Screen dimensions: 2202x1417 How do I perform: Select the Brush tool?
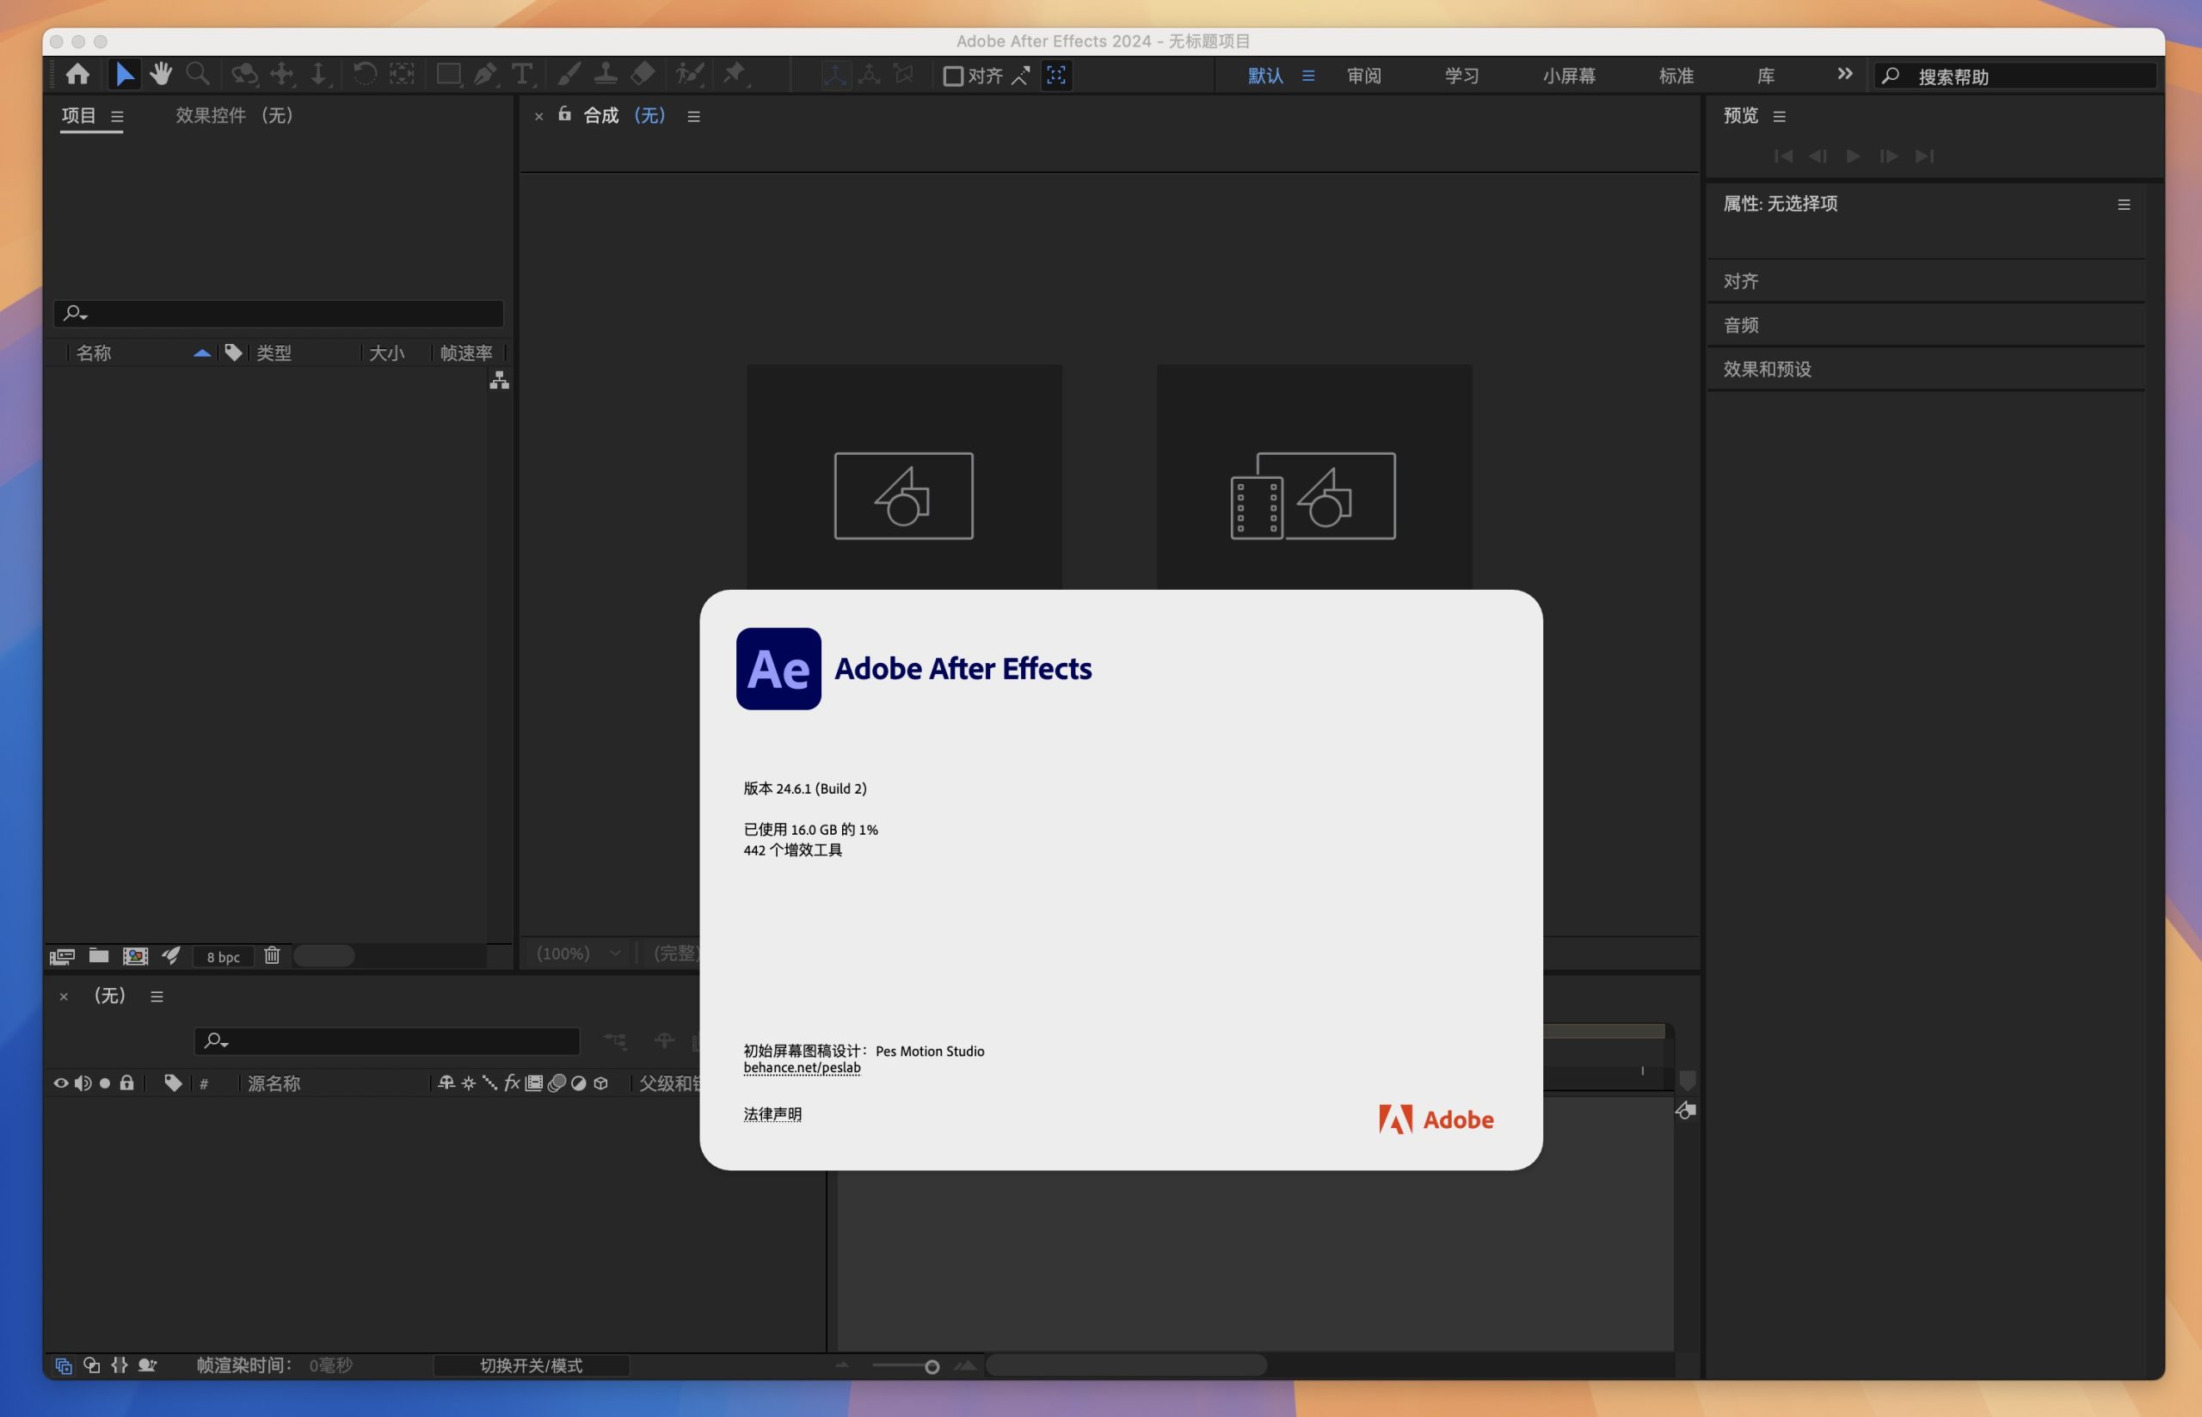point(569,75)
